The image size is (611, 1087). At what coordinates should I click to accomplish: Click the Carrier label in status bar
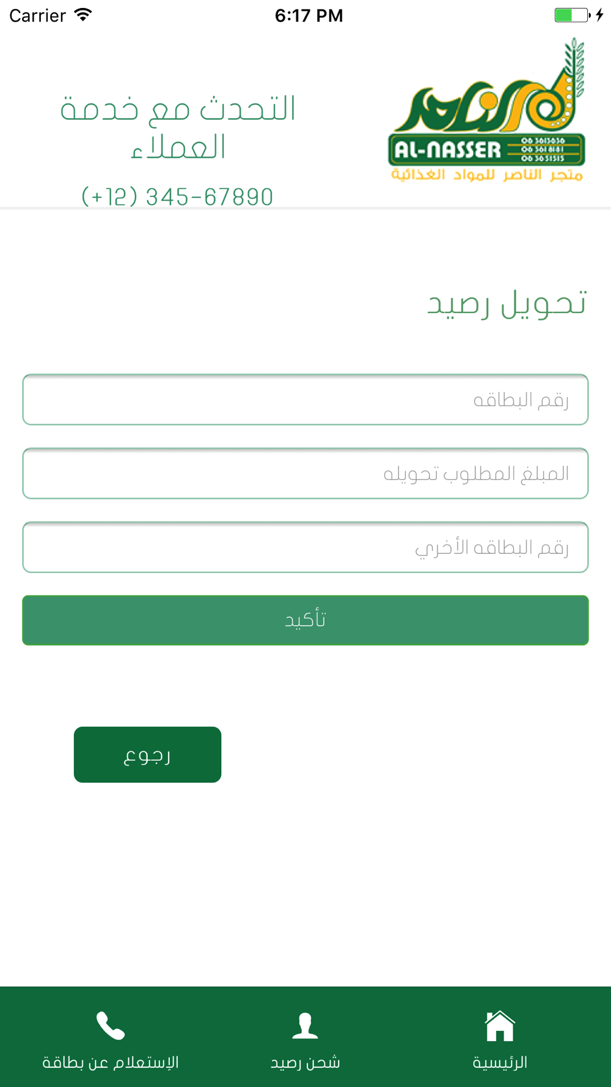(x=37, y=15)
